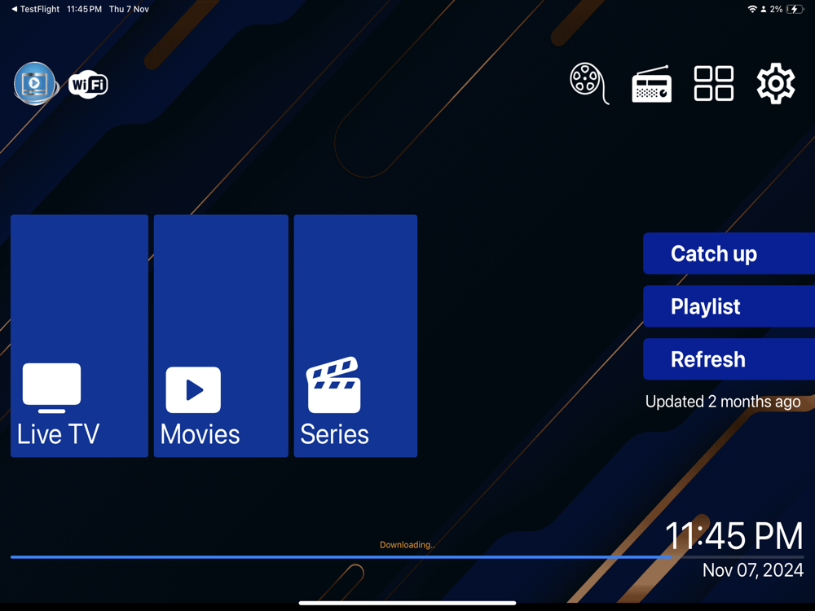Open the radio icon
Image resolution: width=815 pixels, height=611 pixels.
(652, 84)
